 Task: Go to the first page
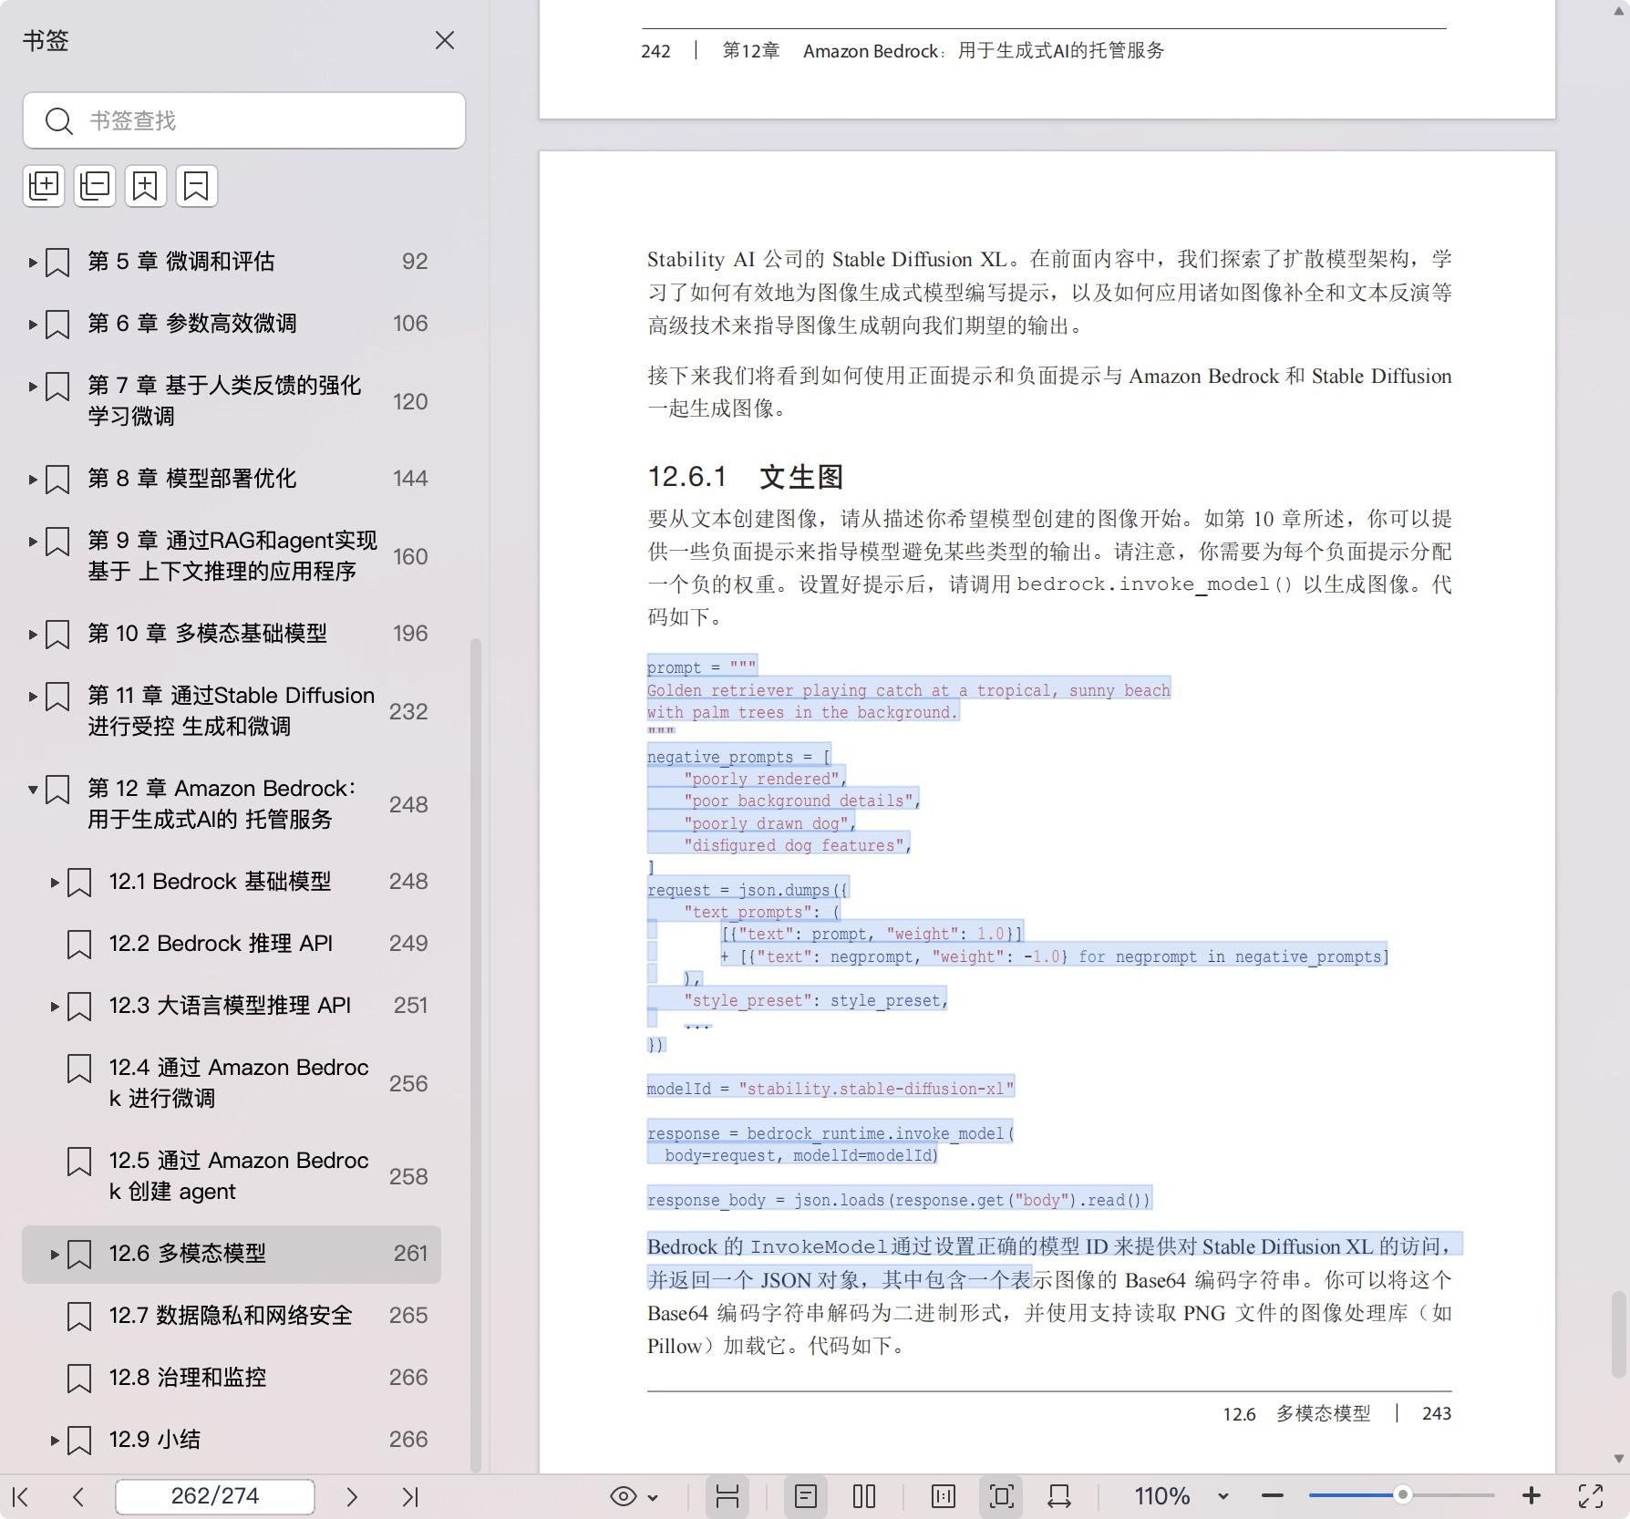[21, 1496]
